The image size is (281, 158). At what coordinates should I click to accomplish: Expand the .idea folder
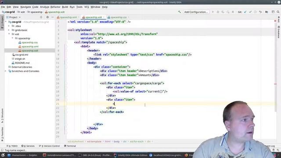[9, 26]
